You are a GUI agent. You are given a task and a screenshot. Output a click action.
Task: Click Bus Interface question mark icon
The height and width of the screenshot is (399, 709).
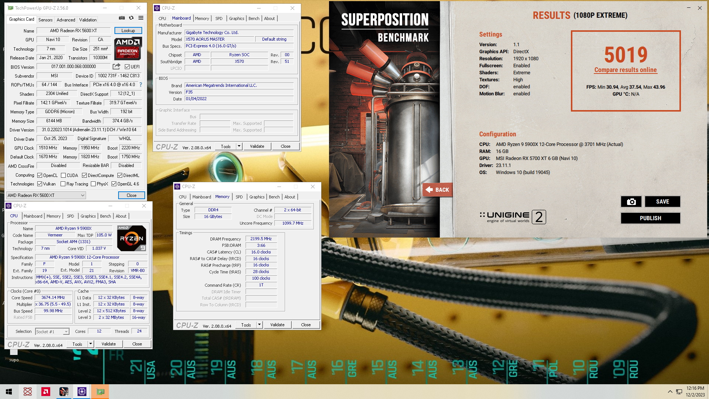tap(141, 85)
